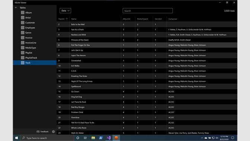The image size is (250, 141).
Task: Open the settings gear in sidebar
Action: click(54, 132)
